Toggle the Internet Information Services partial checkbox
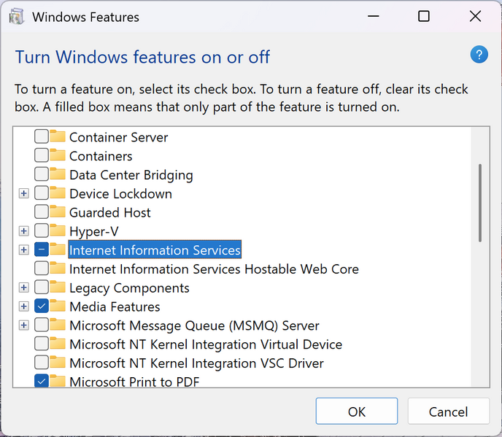 point(42,250)
